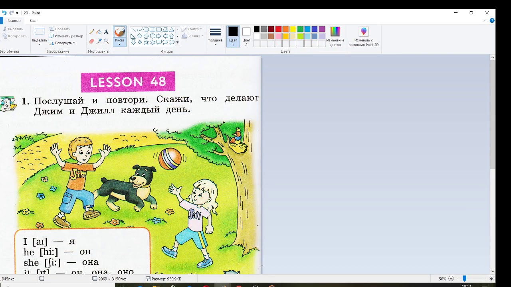Pick the orange color swatch
The height and width of the screenshot is (287, 511).
click(285, 29)
